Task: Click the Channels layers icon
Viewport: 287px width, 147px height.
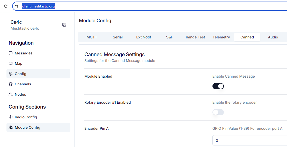Action: [11, 84]
